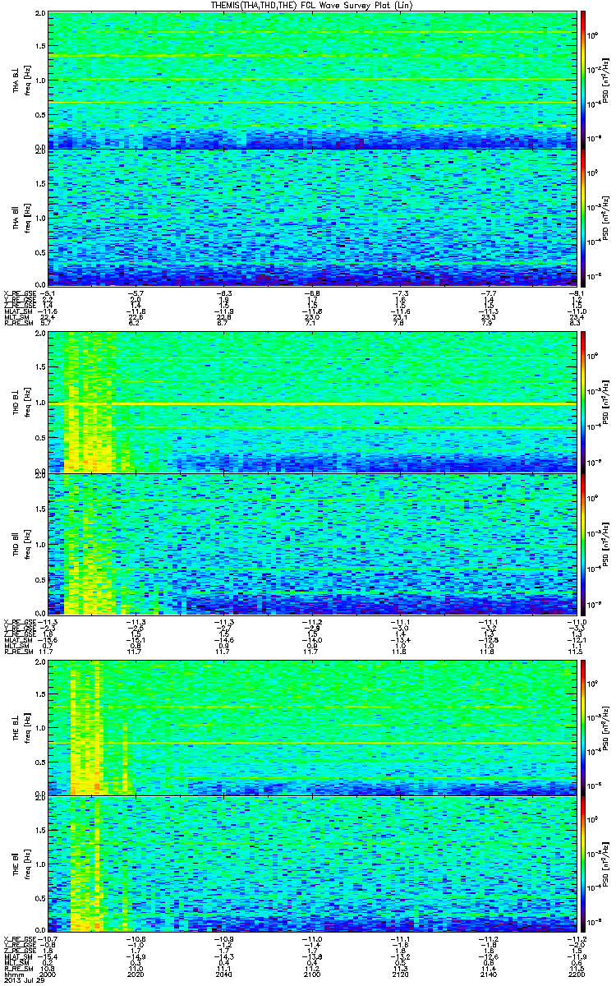Click the THE B∥ spectrogram panel
This screenshot has height=986, width=616.
pyautogui.click(x=313, y=866)
